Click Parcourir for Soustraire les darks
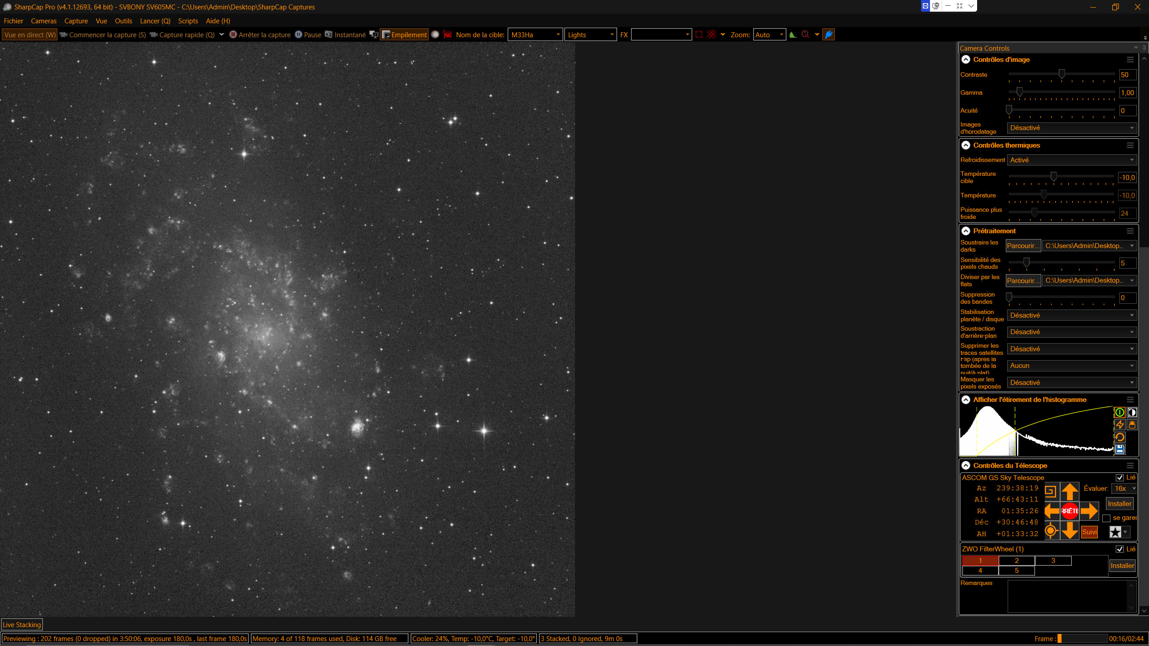The width and height of the screenshot is (1149, 646). tap(1023, 246)
